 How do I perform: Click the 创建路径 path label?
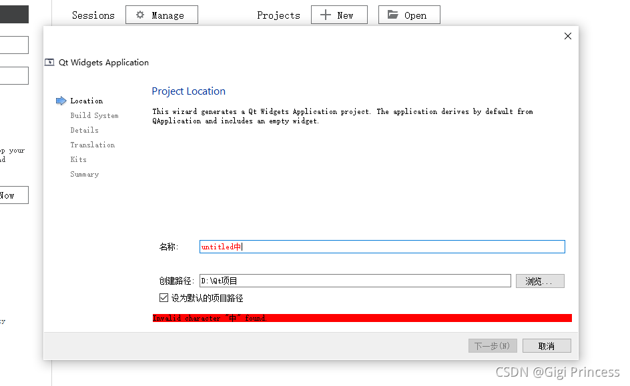pos(177,281)
